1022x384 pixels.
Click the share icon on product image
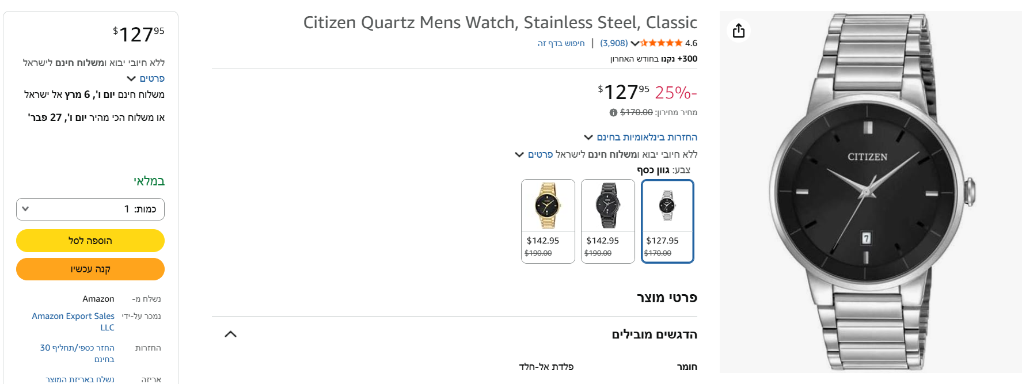(x=739, y=31)
